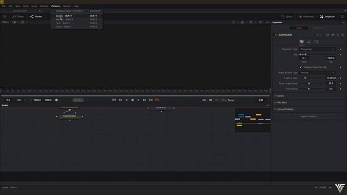This screenshot has width=347, height=195.
Task: Choose the Scripts Shift+1 menu entry
Action: (76, 16)
